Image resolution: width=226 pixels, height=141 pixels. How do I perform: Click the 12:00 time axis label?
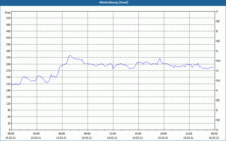[x=112, y=133]
